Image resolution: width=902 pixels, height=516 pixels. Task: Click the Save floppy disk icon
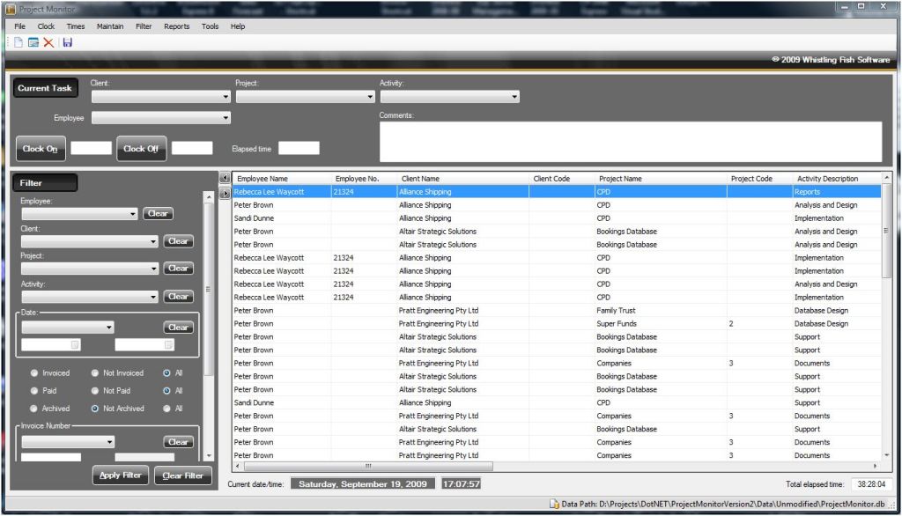pos(68,42)
